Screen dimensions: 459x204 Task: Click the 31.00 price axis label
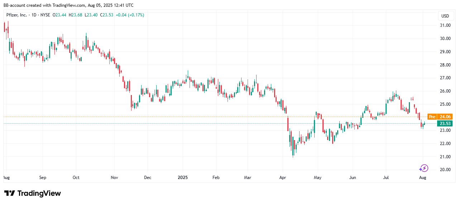445,25
